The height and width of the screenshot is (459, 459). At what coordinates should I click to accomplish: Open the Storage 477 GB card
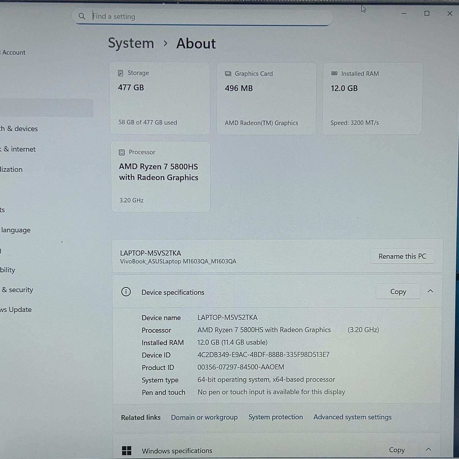[x=160, y=98]
